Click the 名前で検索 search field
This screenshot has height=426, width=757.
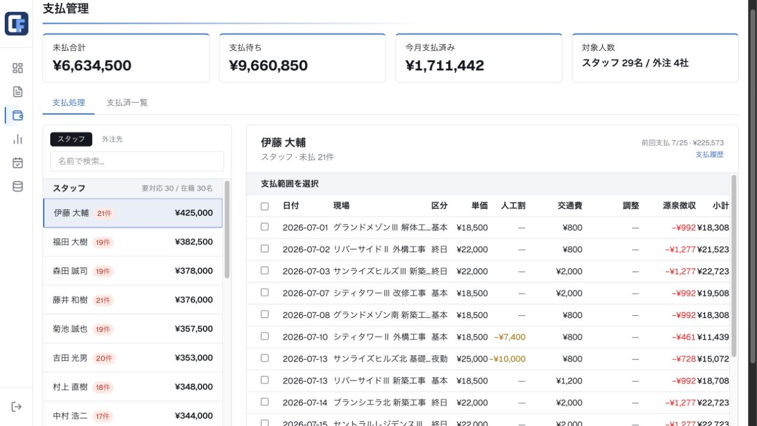(x=137, y=161)
